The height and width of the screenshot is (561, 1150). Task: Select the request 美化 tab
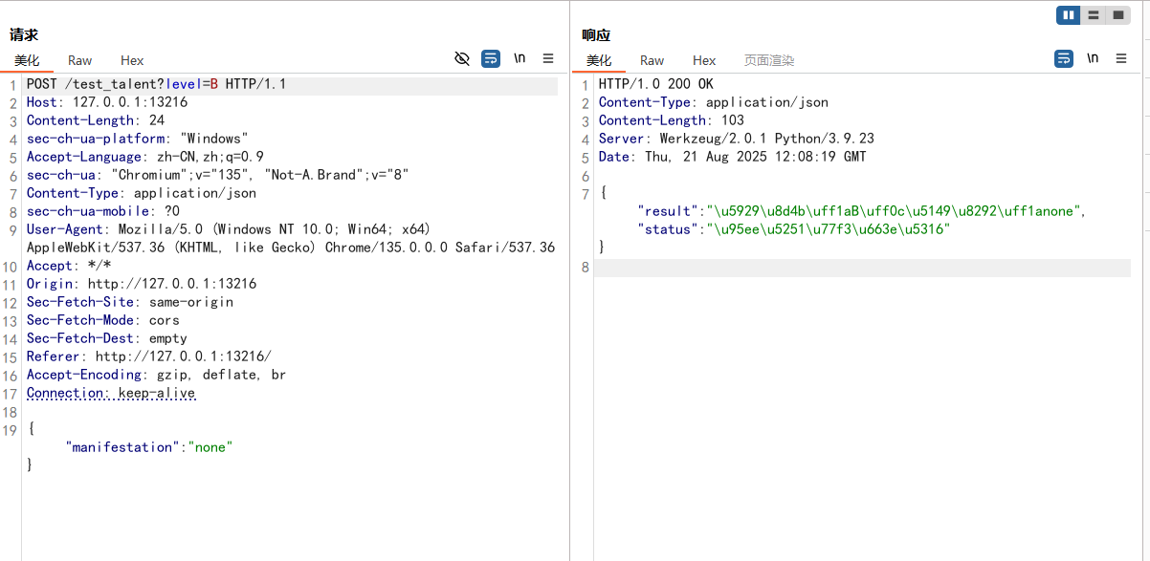[x=27, y=60]
